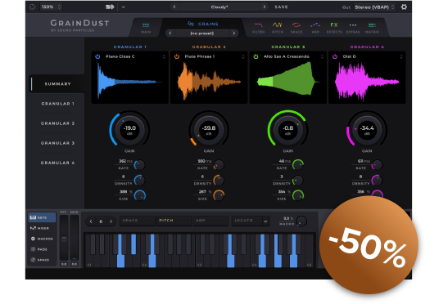Screen dimensions: 439x304
Task: Click the Flute Phrase 1 waveform
Action: point(209,82)
